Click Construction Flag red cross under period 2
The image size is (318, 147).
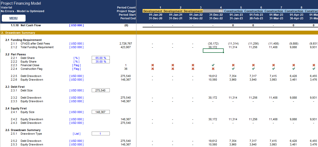(x=173, y=69)
